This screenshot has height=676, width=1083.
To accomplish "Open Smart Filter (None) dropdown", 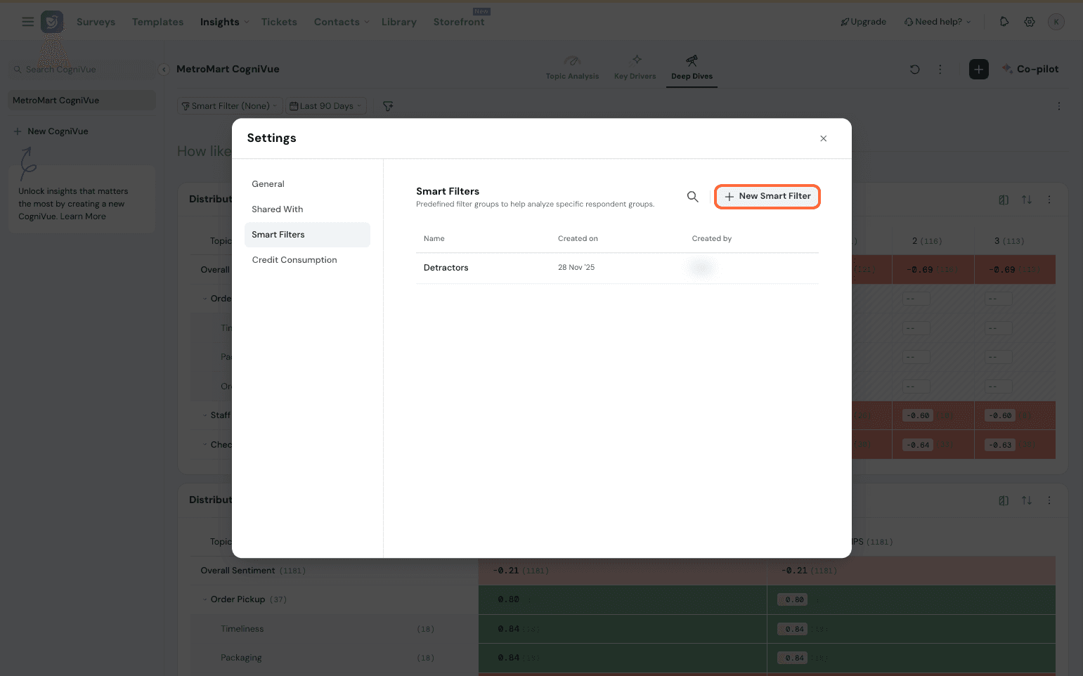I will (x=230, y=106).
